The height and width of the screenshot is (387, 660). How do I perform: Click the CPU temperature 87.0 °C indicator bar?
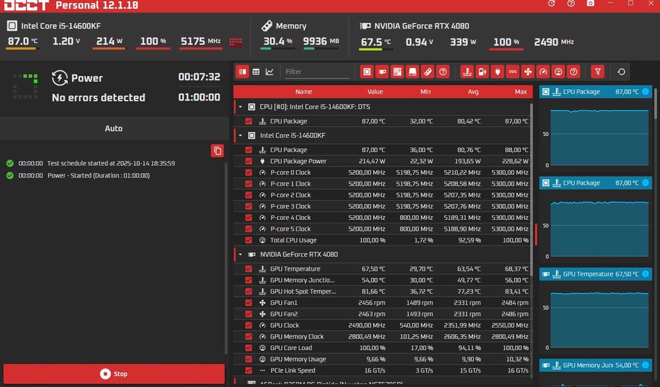tap(22, 49)
